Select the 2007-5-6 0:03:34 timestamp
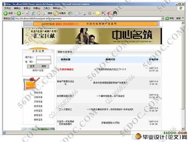This screenshot has width=190, height=142. [x=153, y=83]
